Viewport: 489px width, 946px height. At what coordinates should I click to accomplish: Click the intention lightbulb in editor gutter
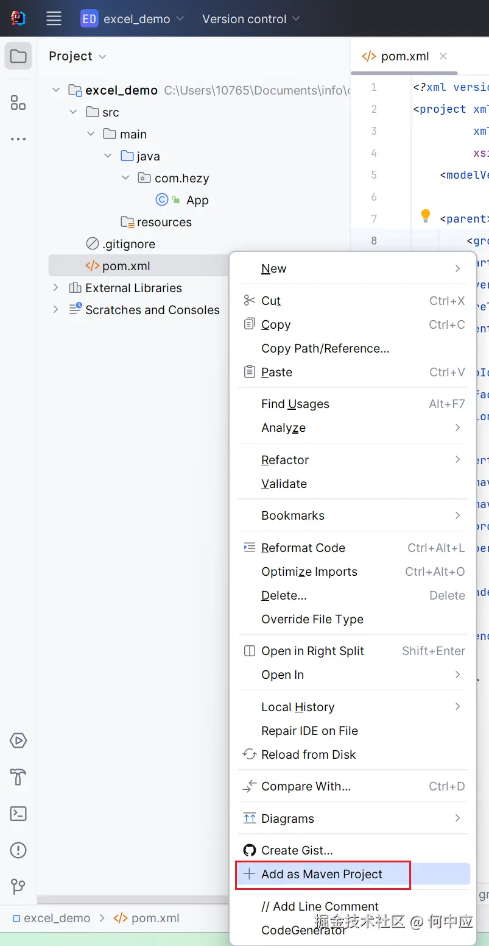click(x=426, y=216)
